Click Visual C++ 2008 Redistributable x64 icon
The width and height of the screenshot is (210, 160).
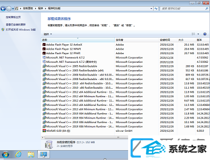[44, 75]
